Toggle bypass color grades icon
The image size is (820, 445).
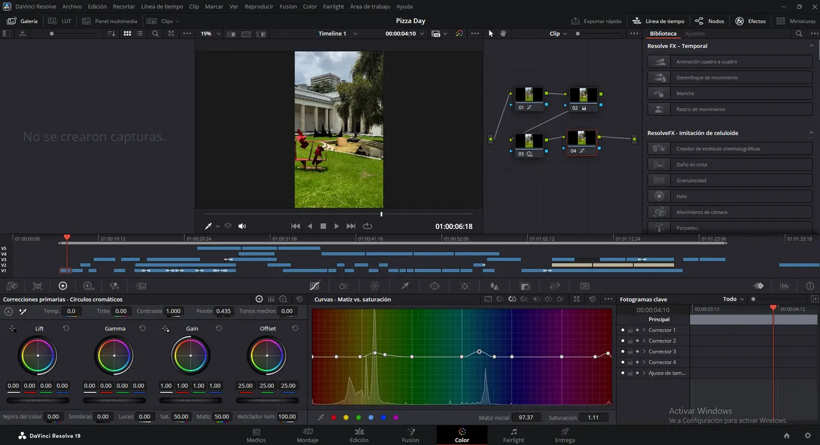pyautogui.click(x=459, y=33)
